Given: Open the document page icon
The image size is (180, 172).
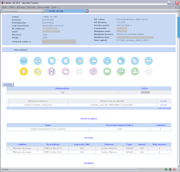Looking at the screenshot, I should point(135,61).
